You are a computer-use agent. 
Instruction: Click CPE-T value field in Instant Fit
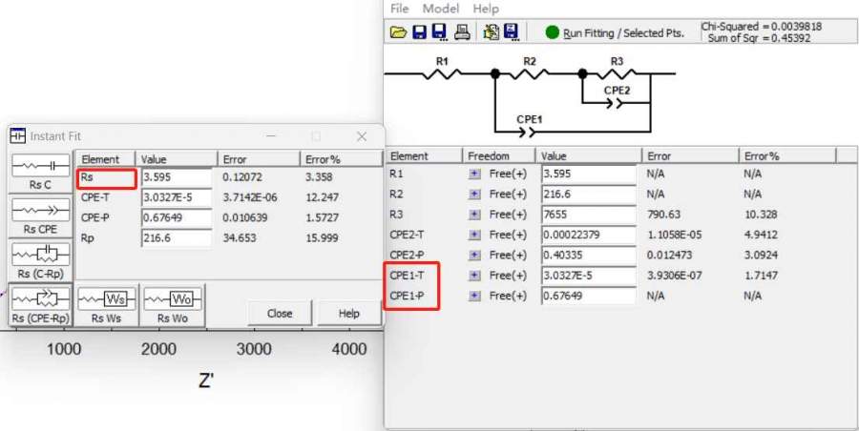pos(177,197)
